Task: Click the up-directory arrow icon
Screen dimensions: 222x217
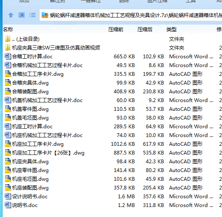Action: [11, 15]
